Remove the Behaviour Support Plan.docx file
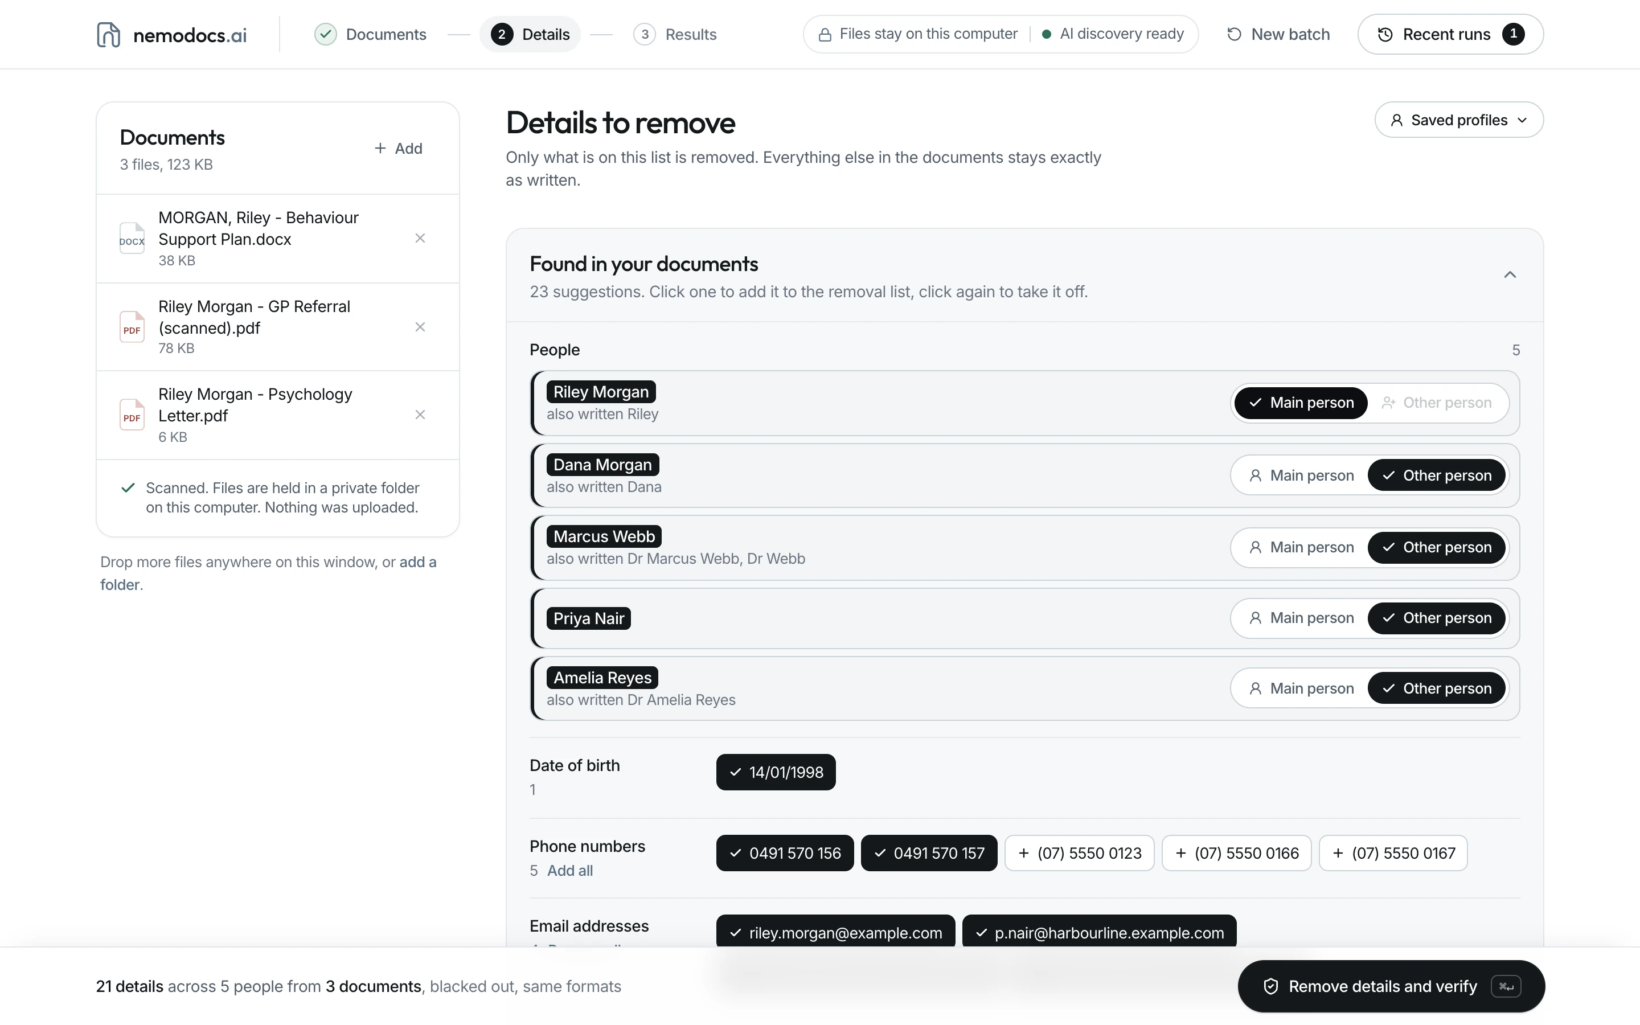Image resolution: width=1640 pixels, height=1025 pixels. click(420, 238)
